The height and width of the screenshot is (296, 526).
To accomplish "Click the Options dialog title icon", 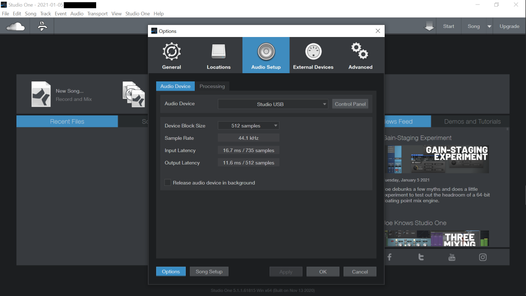I will [154, 31].
